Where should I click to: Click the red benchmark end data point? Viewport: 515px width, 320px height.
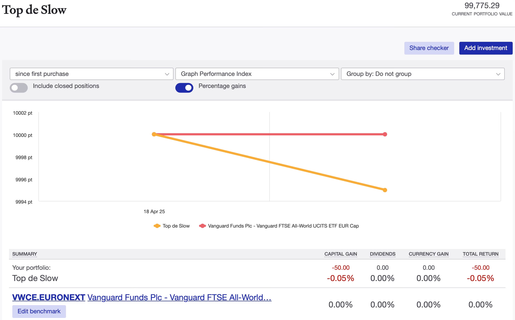385,134
